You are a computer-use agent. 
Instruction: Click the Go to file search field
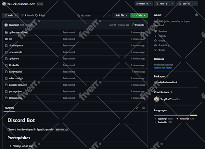pyautogui.click(x=94, y=16)
